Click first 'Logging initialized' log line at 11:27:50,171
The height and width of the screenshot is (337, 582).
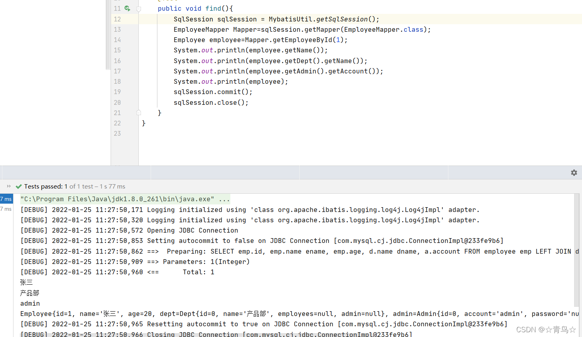click(250, 210)
